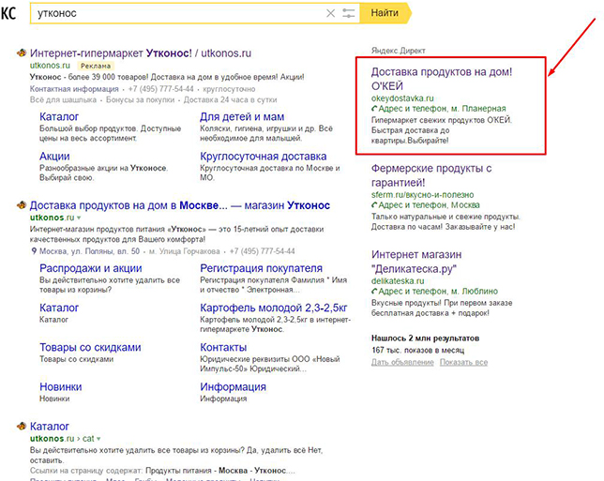This screenshot has height=481, width=604.
Task: Click favicon beside Доставка продуктов на дом в Москве
Action: (22, 205)
